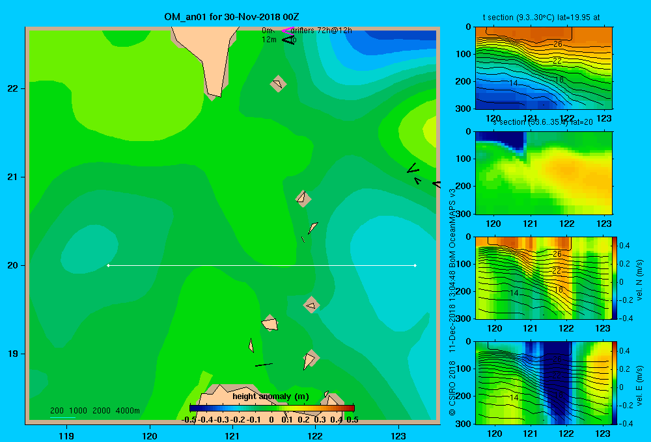Image resolution: width=651 pixels, height=442 pixels.
Task: Click the dark blue low-salinity patch in s section
Action: [500, 140]
